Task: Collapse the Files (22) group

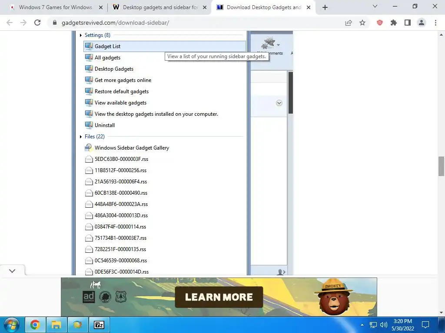Action: pos(81,137)
